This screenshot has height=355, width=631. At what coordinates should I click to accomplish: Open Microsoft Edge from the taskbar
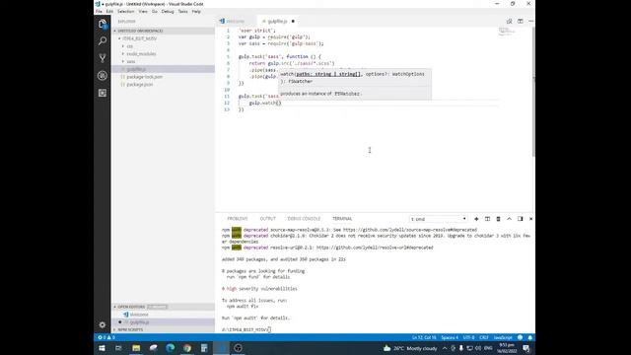point(171,348)
